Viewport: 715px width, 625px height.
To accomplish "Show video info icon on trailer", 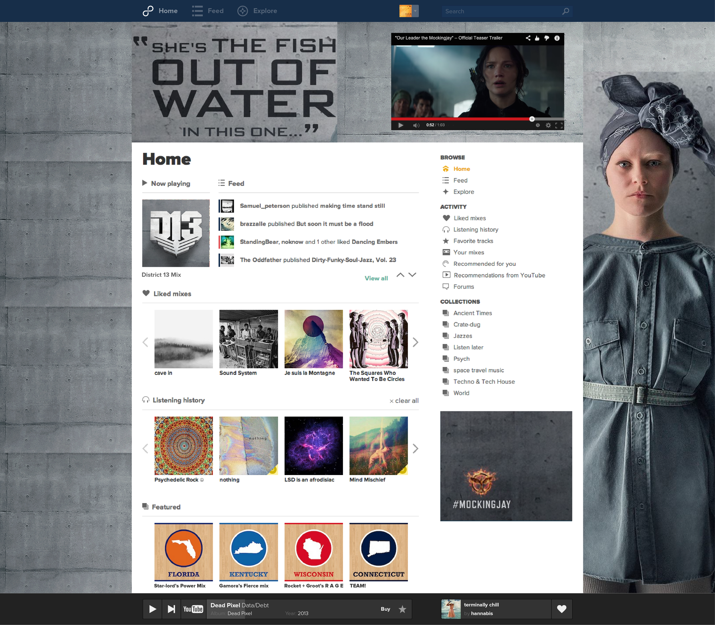I will click(557, 38).
